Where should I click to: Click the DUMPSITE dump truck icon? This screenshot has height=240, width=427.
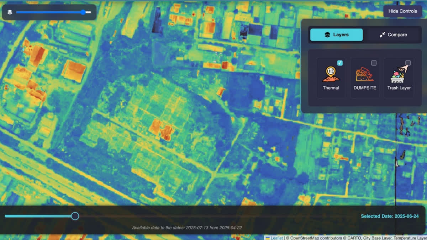[365, 74]
